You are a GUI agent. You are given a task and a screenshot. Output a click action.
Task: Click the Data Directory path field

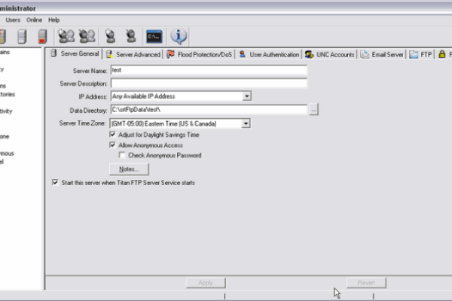[209, 110]
